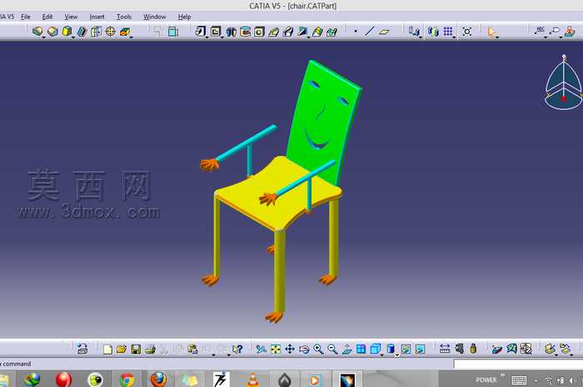Toggle Swap Visible Space icon

[420, 349]
